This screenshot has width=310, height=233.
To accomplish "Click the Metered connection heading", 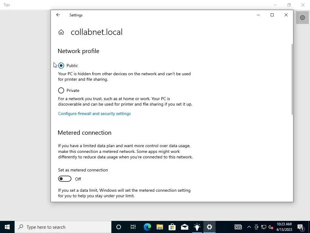I will coord(85,133).
